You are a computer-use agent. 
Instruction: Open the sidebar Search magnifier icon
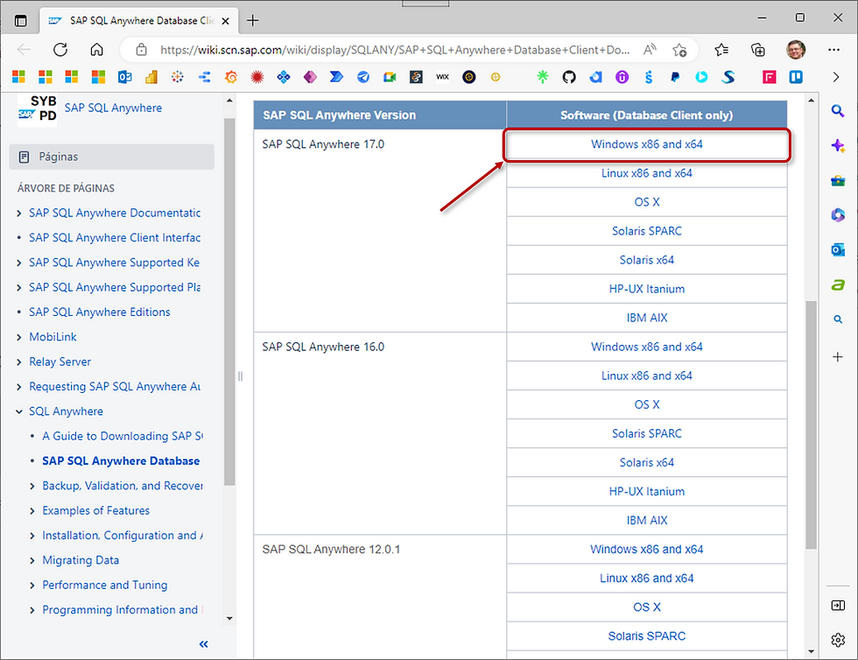click(838, 111)
